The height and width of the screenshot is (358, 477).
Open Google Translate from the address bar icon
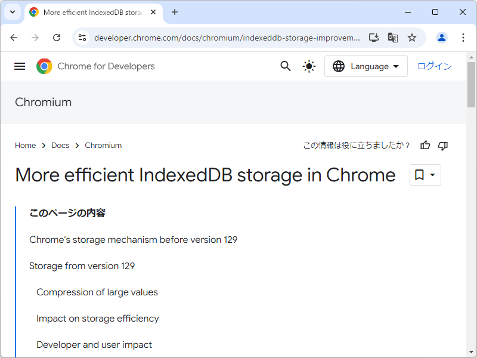392,37
